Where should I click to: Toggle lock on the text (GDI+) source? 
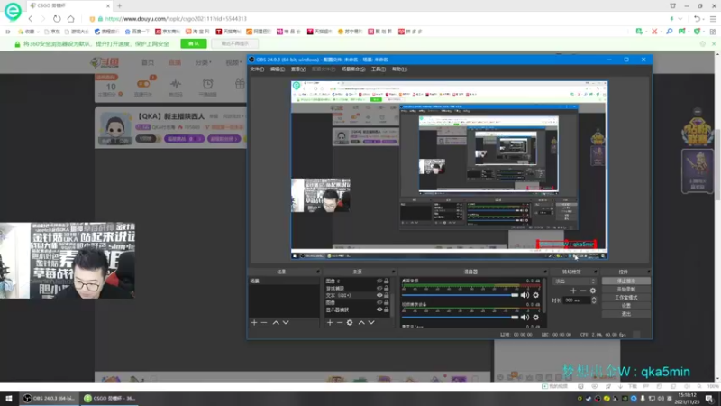(x=387, y=296)
